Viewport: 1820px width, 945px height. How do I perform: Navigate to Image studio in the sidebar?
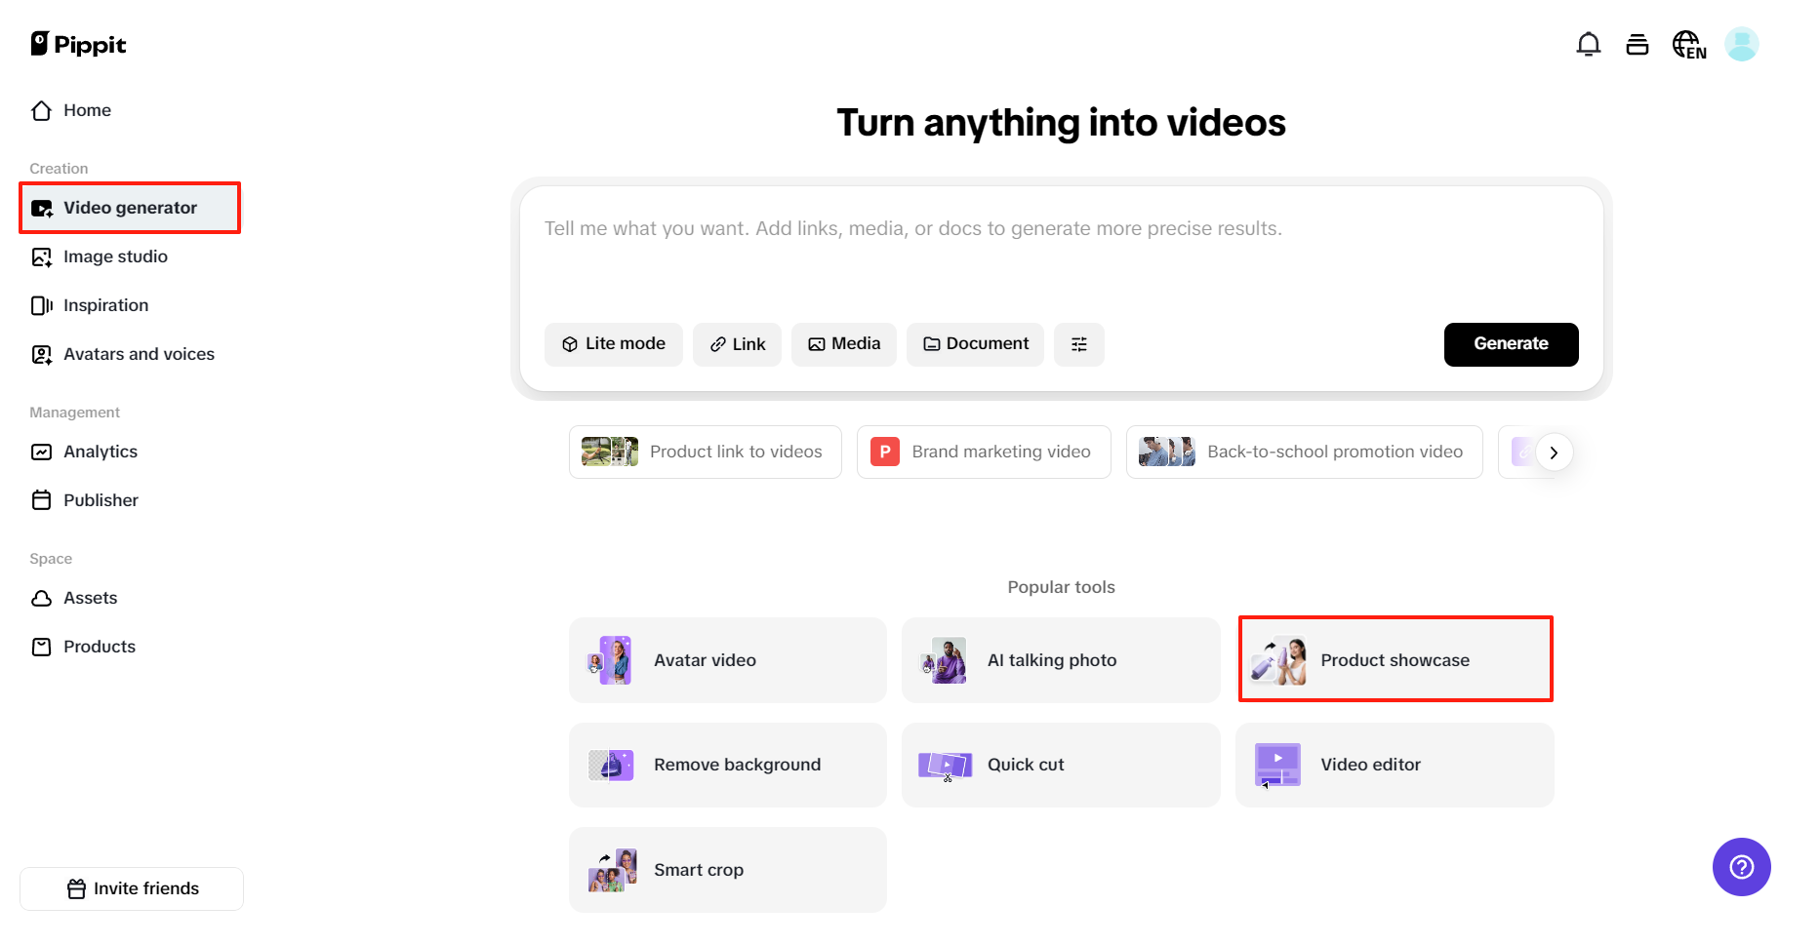[114, 256]
